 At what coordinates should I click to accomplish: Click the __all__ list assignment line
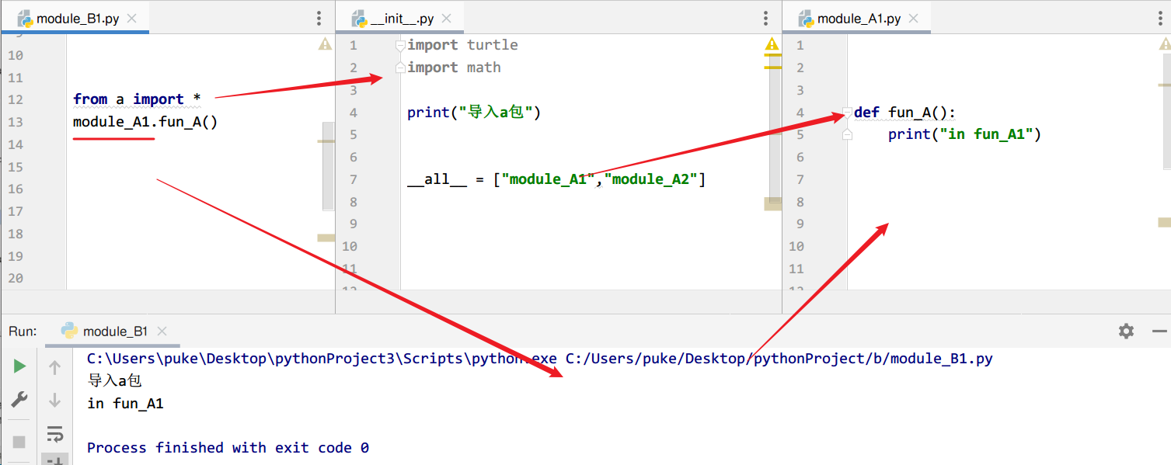(556, 179)
